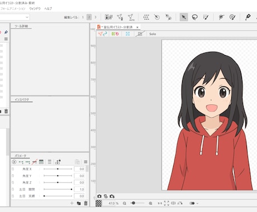Adjust the 角度 Y parameter slider
This screenshot has height=212, width=257.
58,176
